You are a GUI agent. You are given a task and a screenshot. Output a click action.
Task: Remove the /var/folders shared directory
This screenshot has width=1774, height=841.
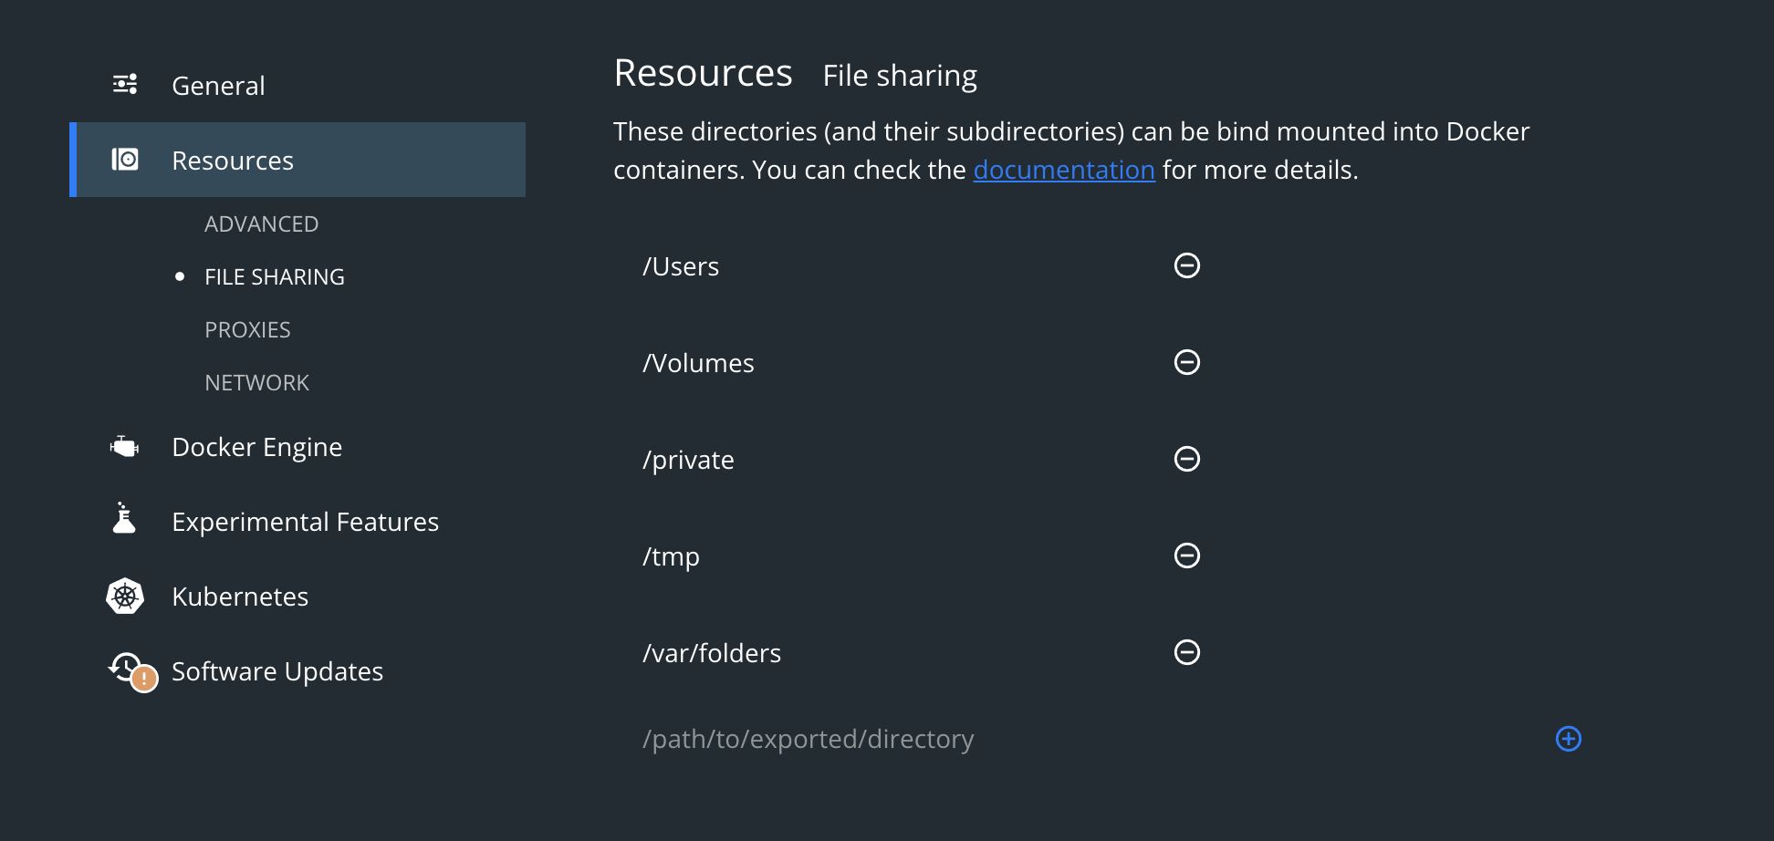click(x=1186, y=652)
